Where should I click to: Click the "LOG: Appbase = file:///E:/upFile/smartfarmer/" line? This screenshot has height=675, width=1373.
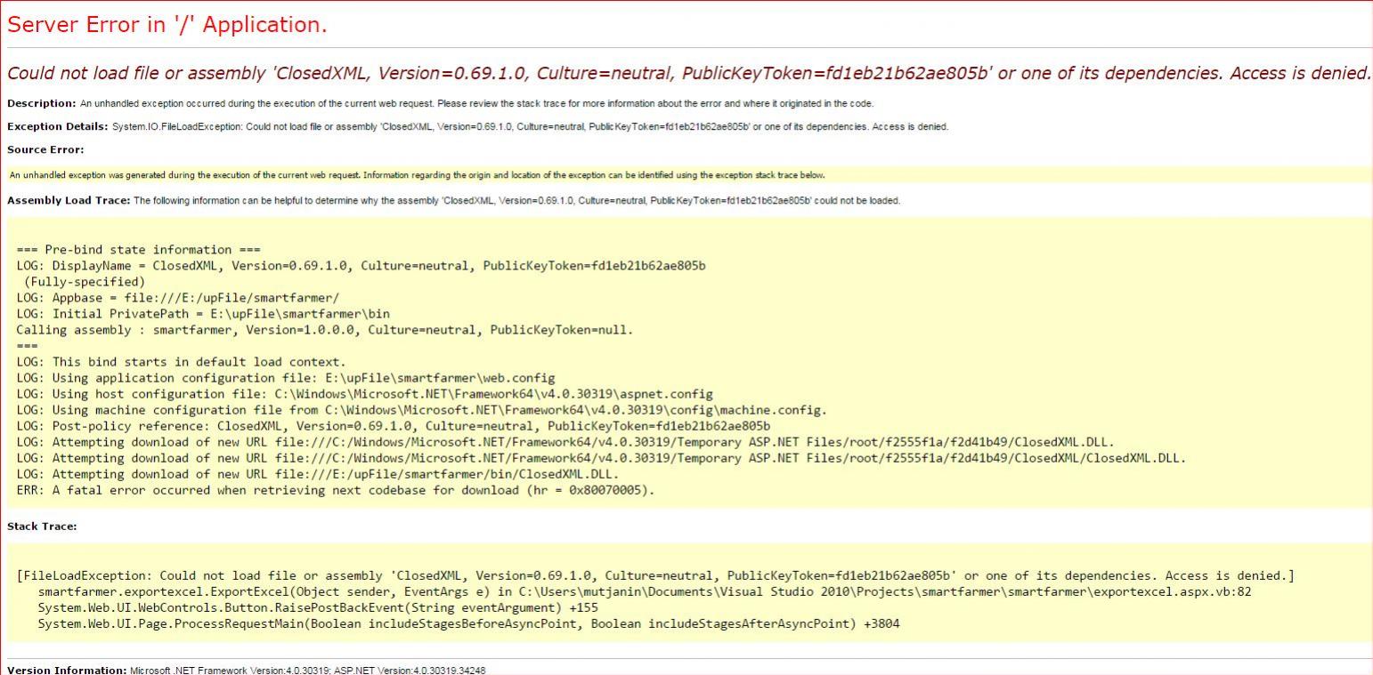point(177,298)
